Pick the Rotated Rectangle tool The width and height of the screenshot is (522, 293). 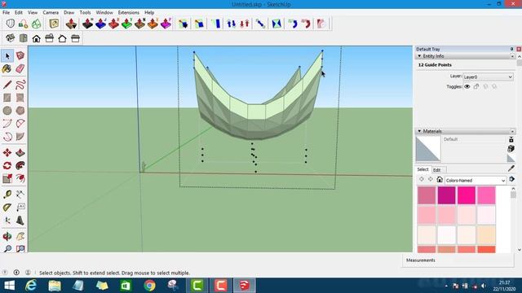pyautogui.click(x=20, y=98)
